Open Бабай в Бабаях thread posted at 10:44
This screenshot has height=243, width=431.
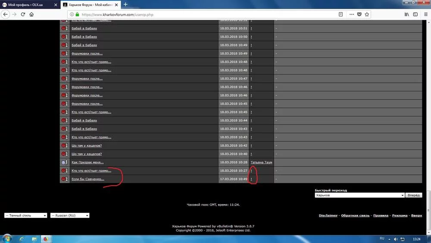[84, 120]
